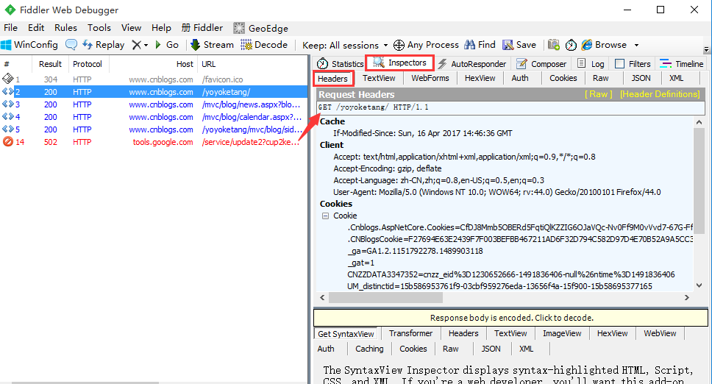712x384 pixels.
Task: Select the Transformer response tab
Action: click(x=411, y=333)
